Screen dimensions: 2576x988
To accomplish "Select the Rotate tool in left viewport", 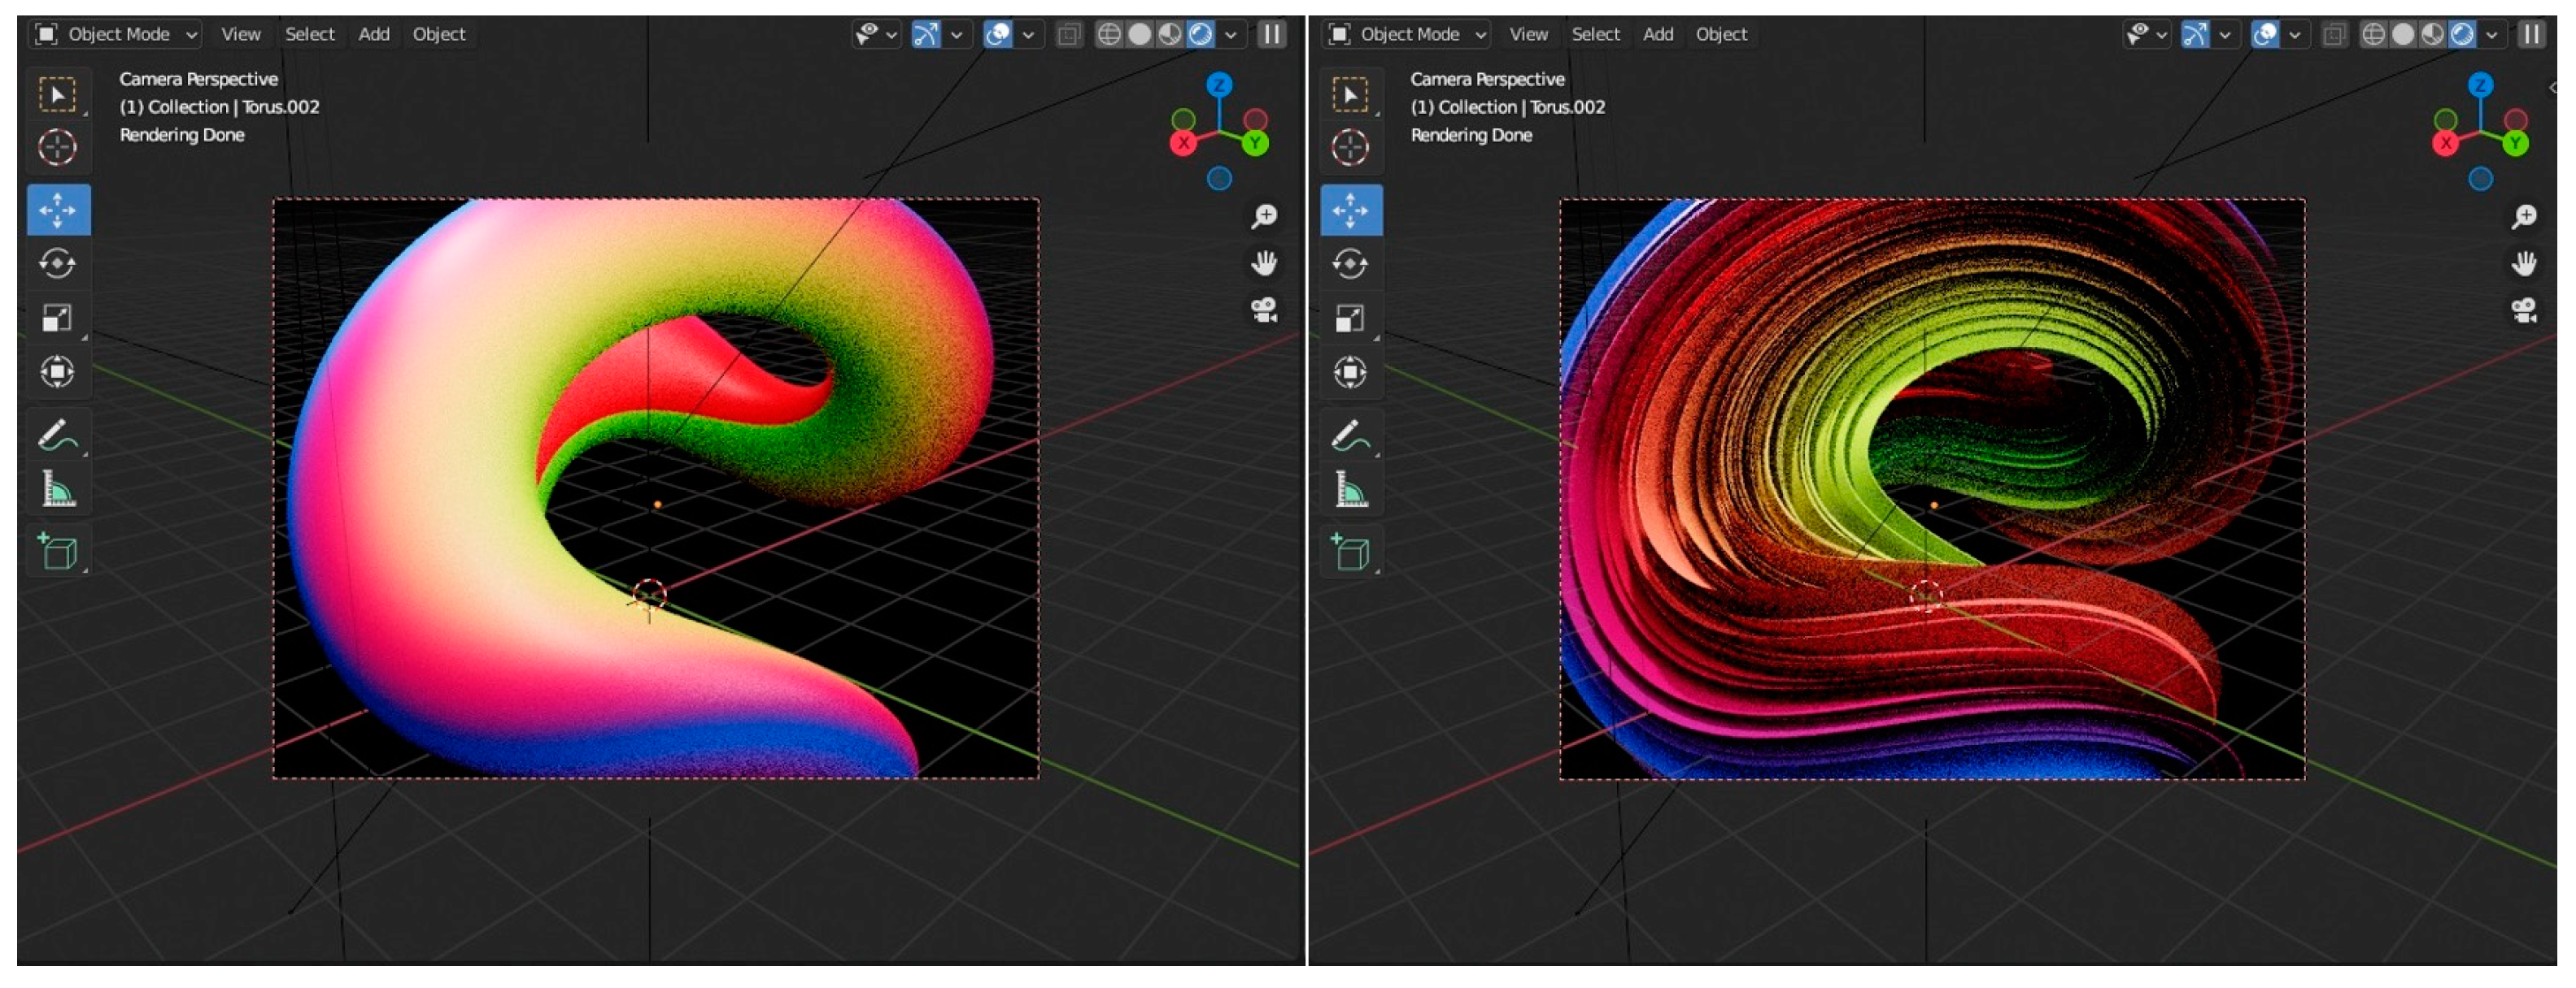I will click(57, 264).
